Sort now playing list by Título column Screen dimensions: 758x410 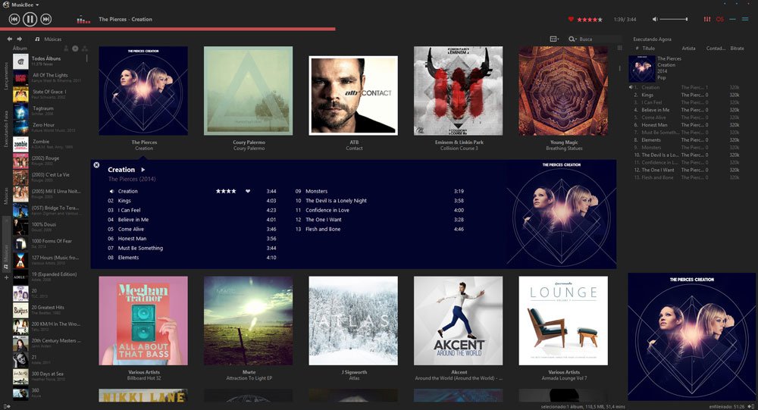(648, 49)
